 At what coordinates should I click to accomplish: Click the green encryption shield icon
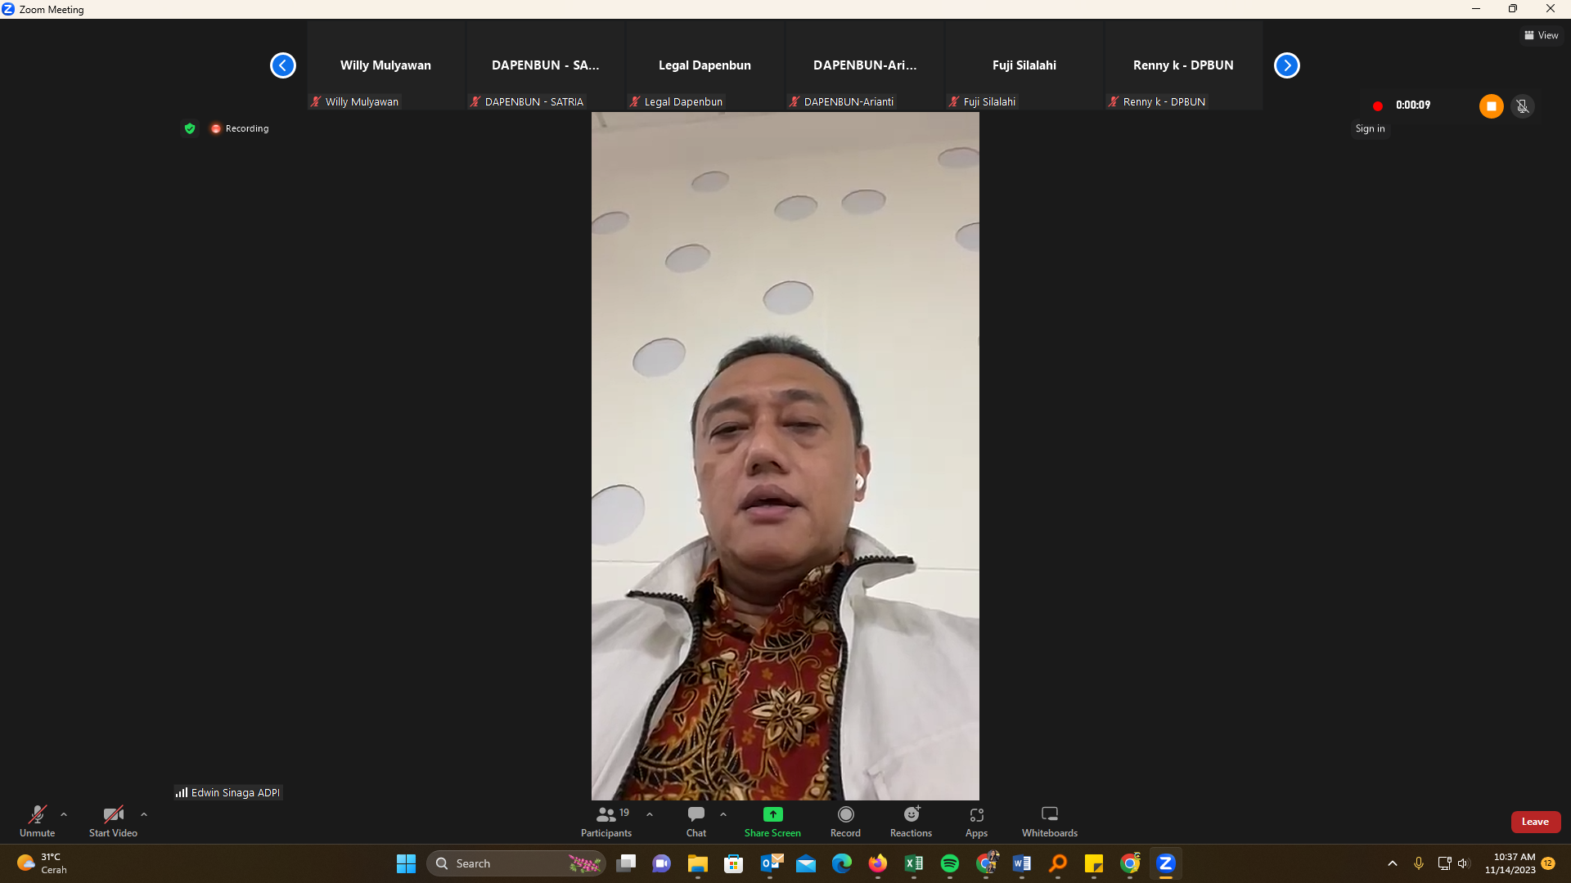pos(190,128)
